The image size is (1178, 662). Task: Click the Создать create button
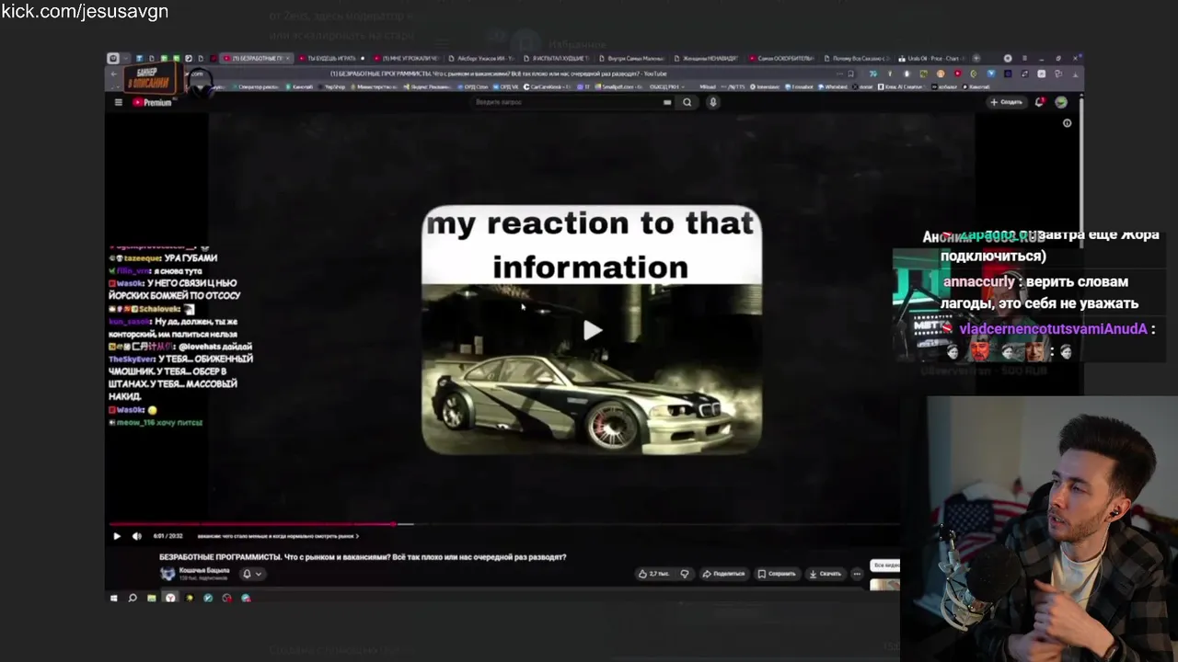tap(1006, 102)
